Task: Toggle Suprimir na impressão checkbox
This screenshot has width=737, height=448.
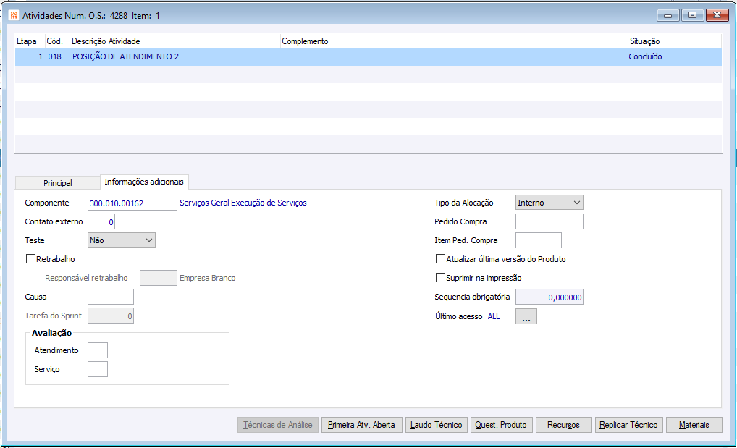Action: (440, 277)
